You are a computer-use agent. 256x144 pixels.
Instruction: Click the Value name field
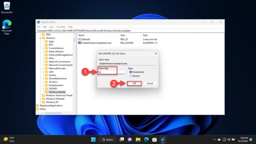pyautogui.click(x=128, y=64)
